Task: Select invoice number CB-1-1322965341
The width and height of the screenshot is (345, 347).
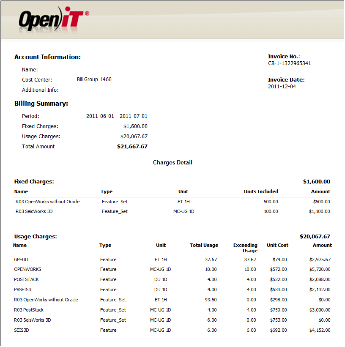Action: [x=290, y=63]
